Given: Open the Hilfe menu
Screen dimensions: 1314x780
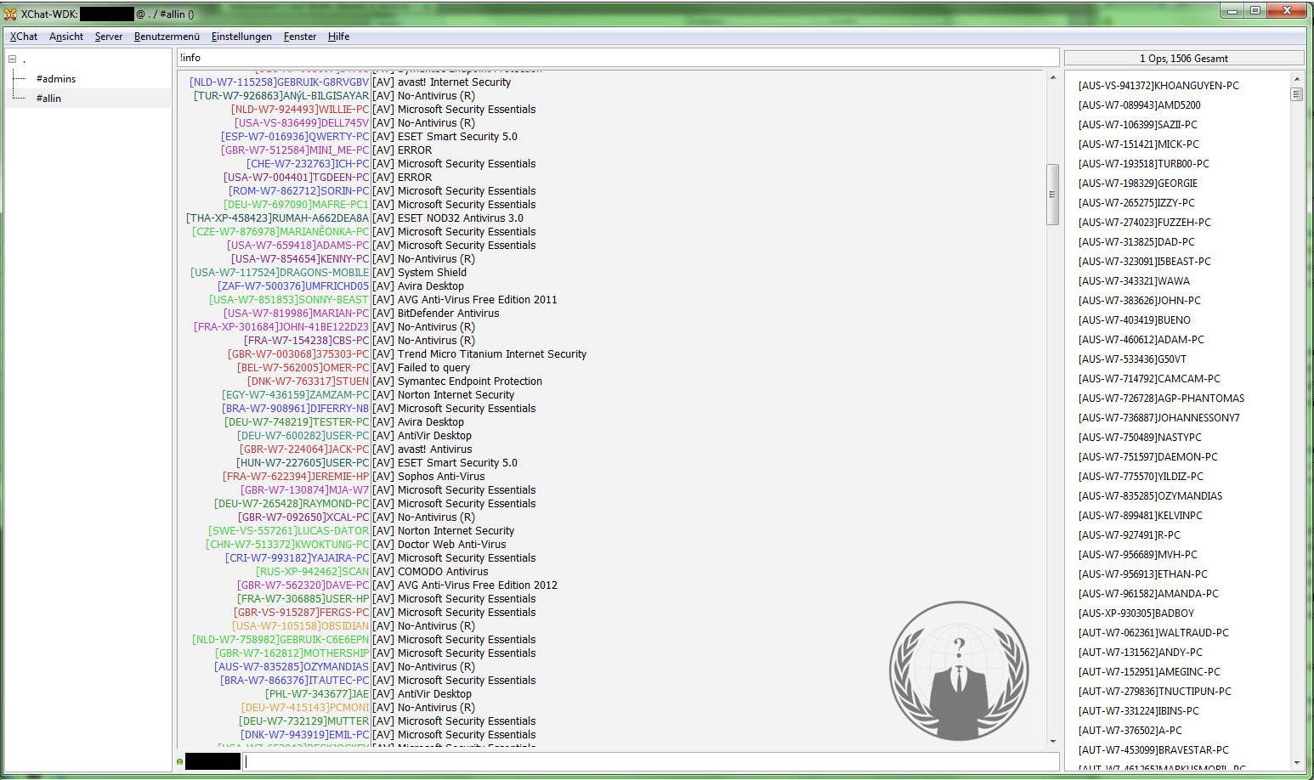Looking at the screenshot, I should point(338,37).
